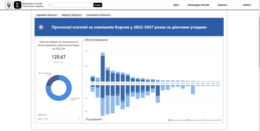The width and height of the screenshot is (260, 131).
Task: Open Календар Релізів menu item
Action: click(198, 5)
